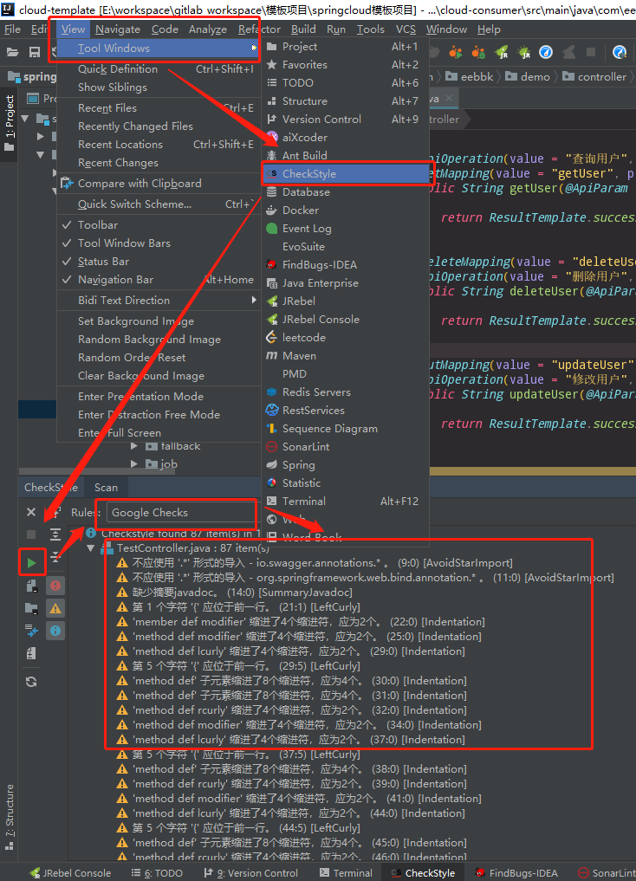The height and width of the screenshot is (881, 636).
Task: Run Checkstyle scan with green play button
Action: click(x=31, y=563)
